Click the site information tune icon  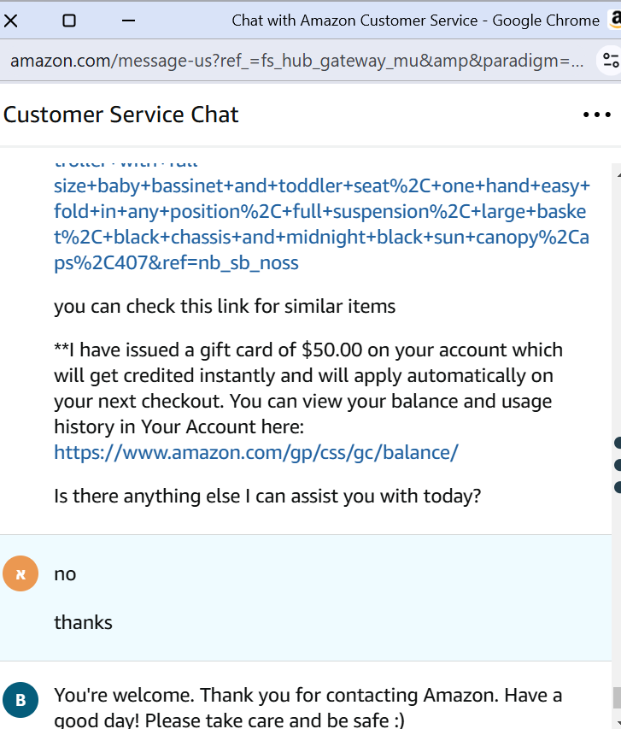point(611,61)
